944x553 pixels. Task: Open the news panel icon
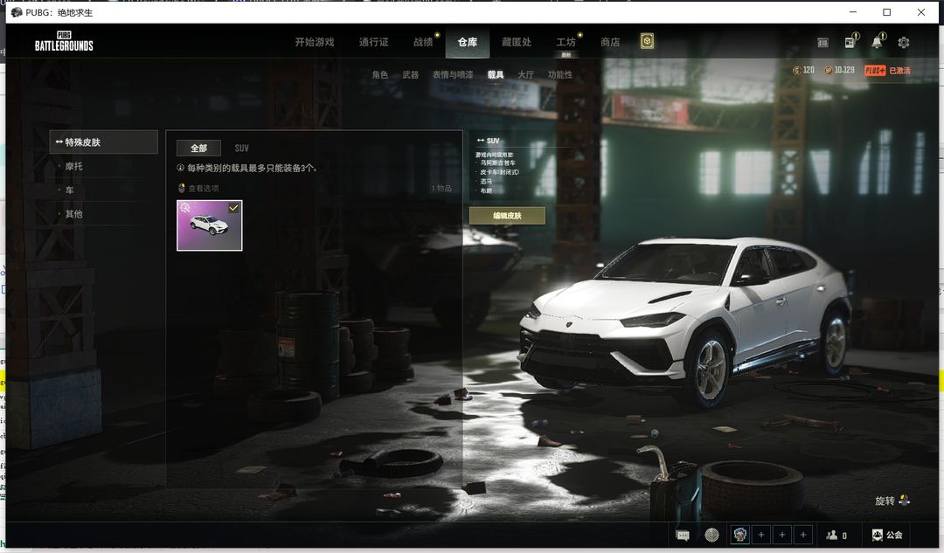(850, 42)
